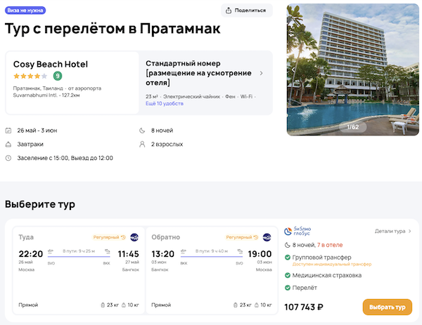The height and width of the screenshot is (325, 422).
Task: Click the 'Виза не нужна' badge
Action: coord(26,11)
